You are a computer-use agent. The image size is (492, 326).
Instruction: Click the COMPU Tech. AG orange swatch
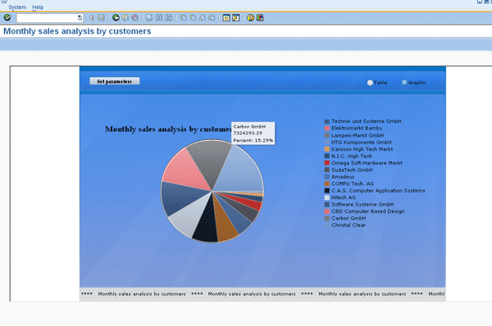click(327, 183)
